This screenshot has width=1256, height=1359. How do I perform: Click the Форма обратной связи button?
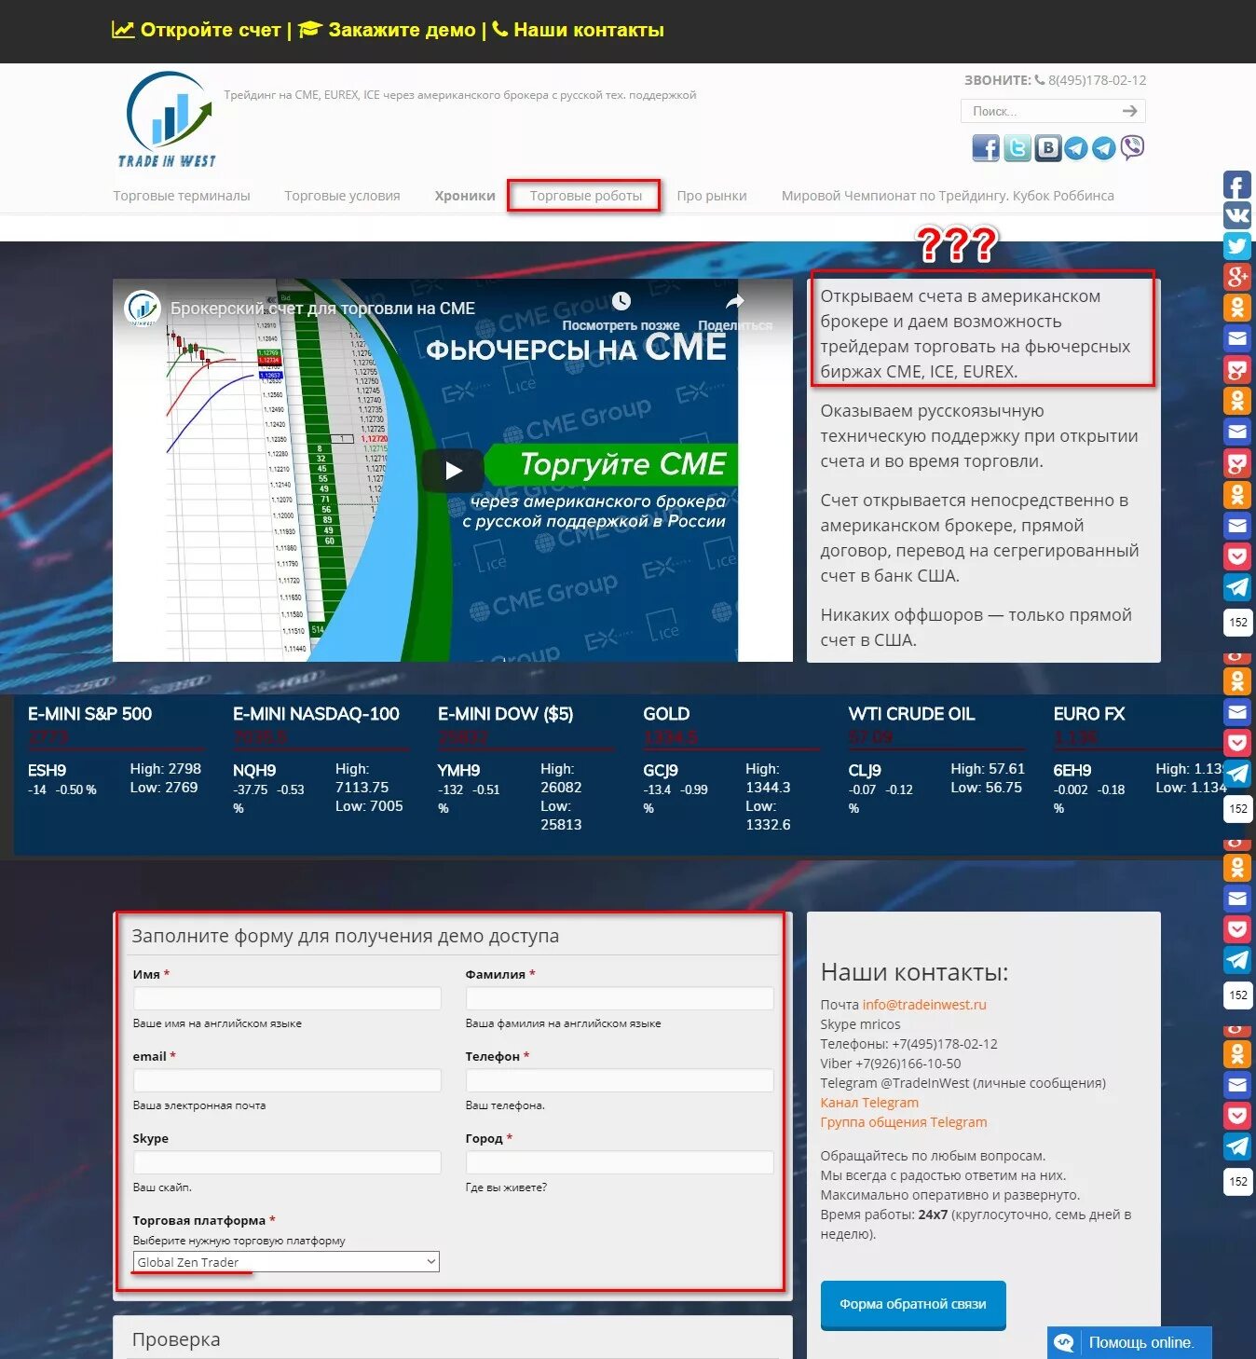(x=913, y=1304)
